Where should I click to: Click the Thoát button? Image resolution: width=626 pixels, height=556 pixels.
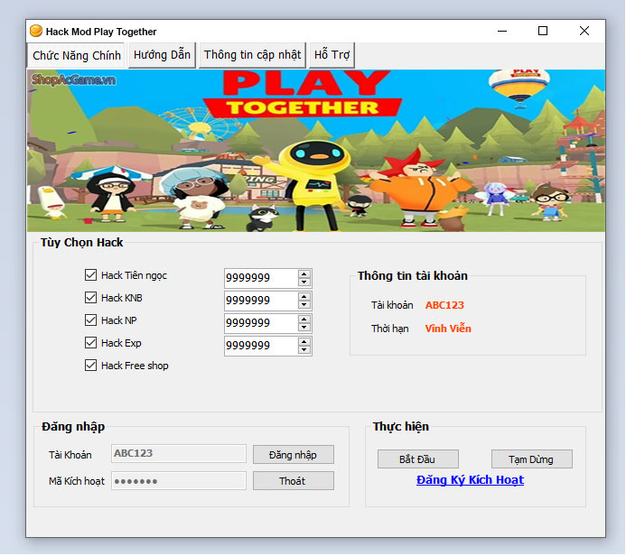(x=293, y=481)
